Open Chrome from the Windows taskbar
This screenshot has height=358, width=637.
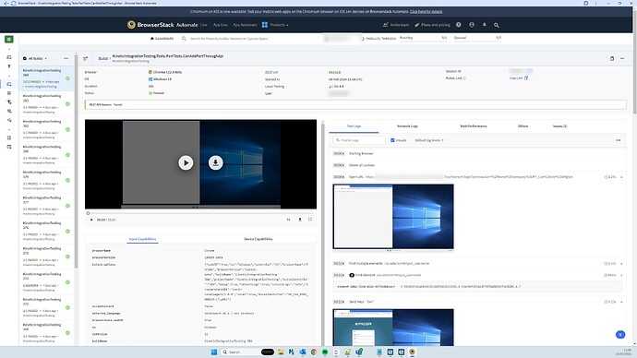[x=314, y=352]
